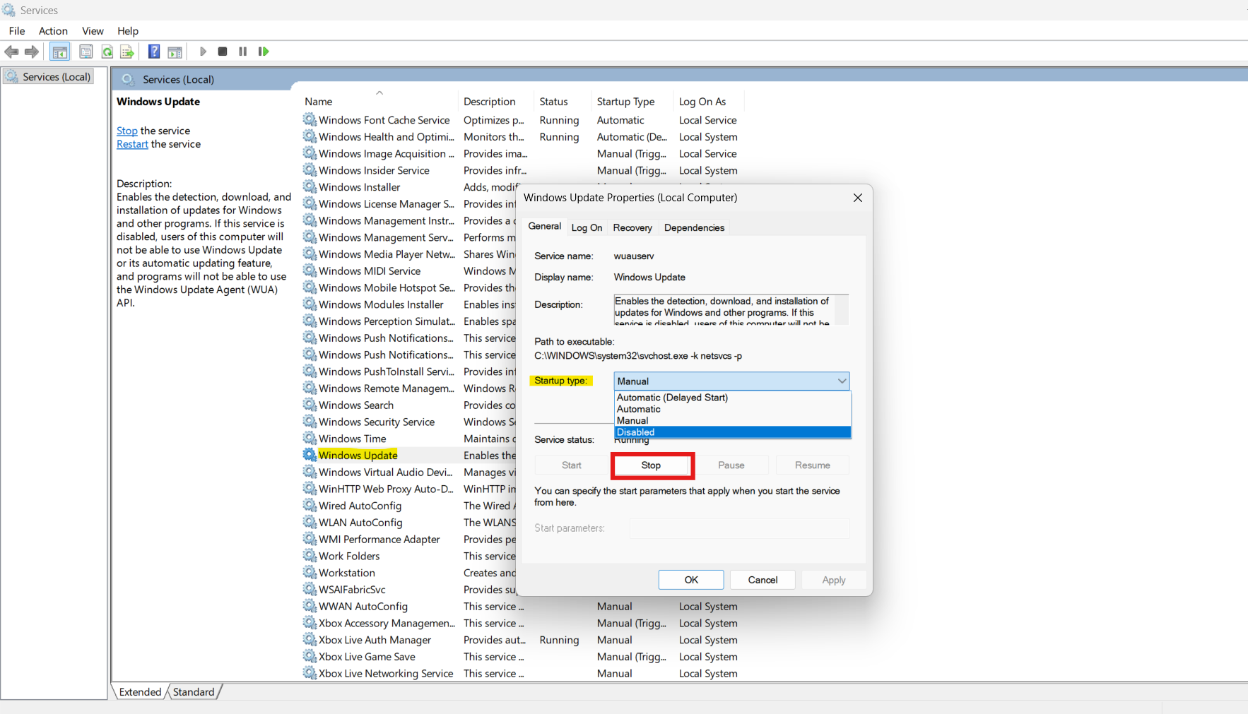The width and height of the screenshot is (1248, 714).
Task: Click the Stop Service square toolbar icon
Action: (223, 52)
